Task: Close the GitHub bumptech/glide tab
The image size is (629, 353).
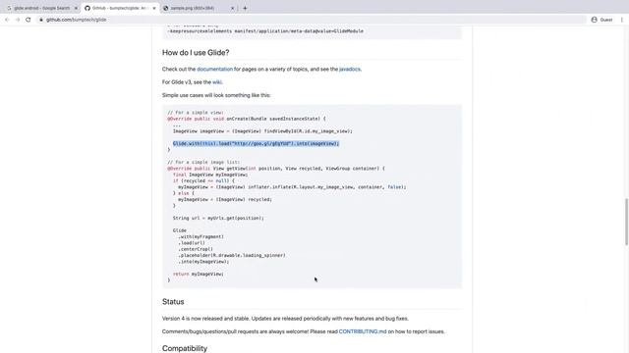Action: point(154,8)
